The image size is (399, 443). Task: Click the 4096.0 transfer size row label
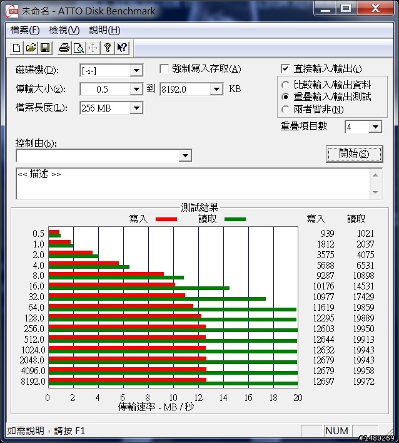point(33,371)
